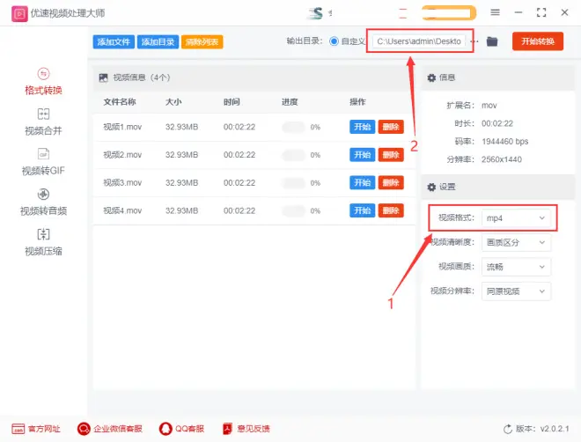This screenshot has width=581, height=442.
Task: Click the refresh icon next to 版本
Action: [x=508, y=429]
